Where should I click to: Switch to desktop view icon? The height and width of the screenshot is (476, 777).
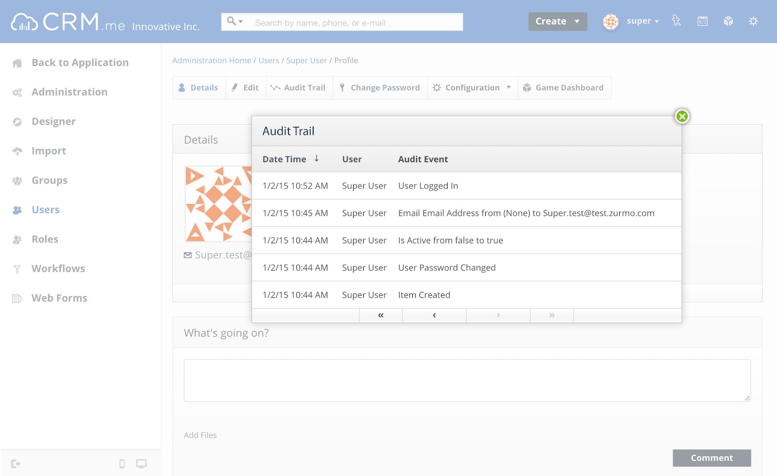[x=141, y=464]
